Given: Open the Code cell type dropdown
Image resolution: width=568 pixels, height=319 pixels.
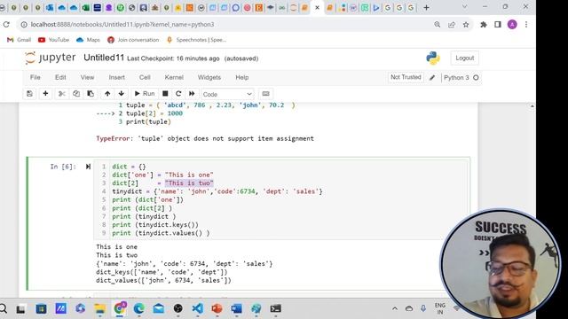Looking at the screenshot, I should 227,94.
